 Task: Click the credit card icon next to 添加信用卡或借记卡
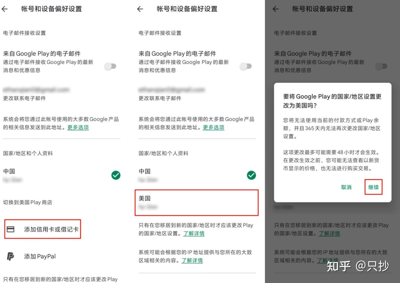tap(11, 229)
